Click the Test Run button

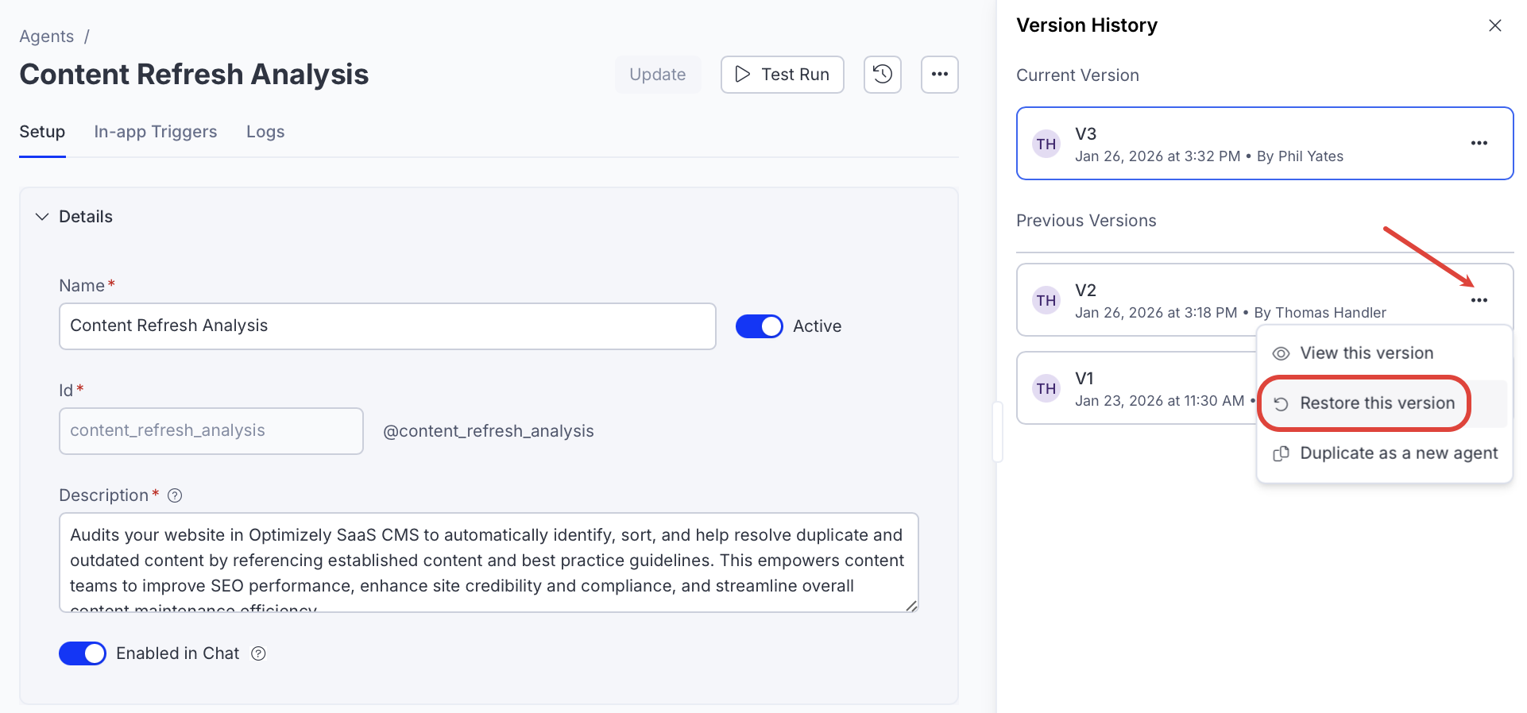point(782,75)
